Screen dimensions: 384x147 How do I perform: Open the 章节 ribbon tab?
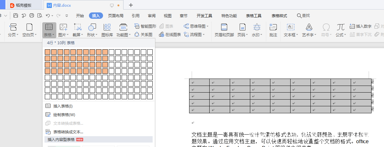click(184, 16)
